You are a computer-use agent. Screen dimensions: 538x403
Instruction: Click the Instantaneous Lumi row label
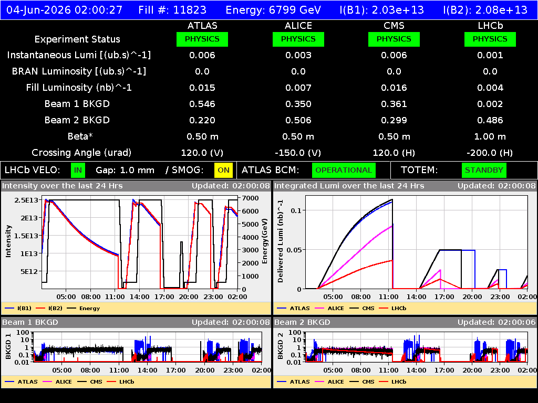coord(79,55)
